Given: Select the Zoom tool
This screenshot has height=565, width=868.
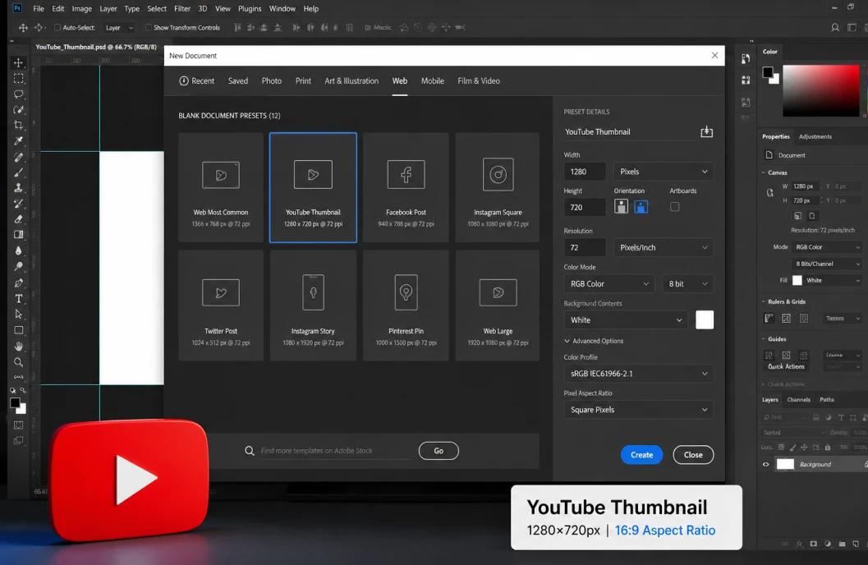Looking at the screenshot, I should click(18, 362).
